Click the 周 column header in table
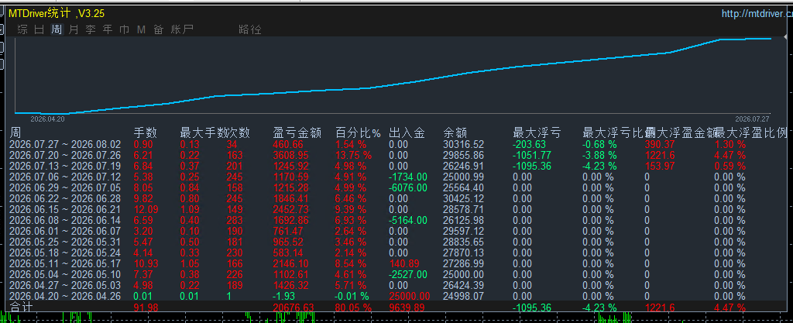793x323 pixels. tap(15, 133)
